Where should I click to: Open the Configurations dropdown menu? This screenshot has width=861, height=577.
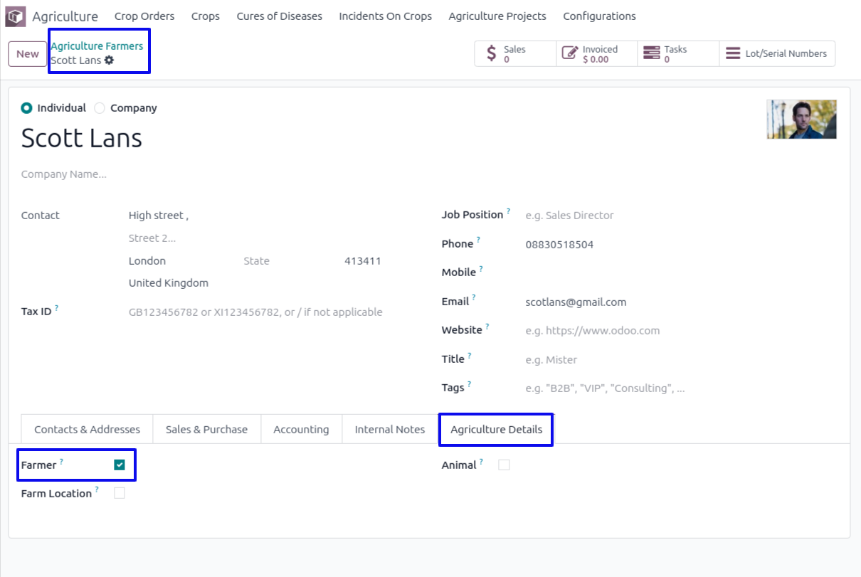[x=599, y=16]
